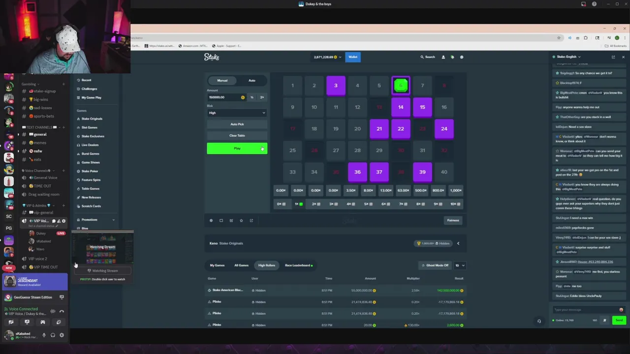The height and width of the screenshot is (354, 630).
Task: Open the Wallet
Action: [x=353, y=57]
